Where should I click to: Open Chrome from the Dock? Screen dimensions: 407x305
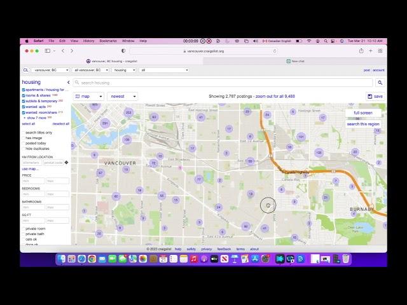(92, 259)
